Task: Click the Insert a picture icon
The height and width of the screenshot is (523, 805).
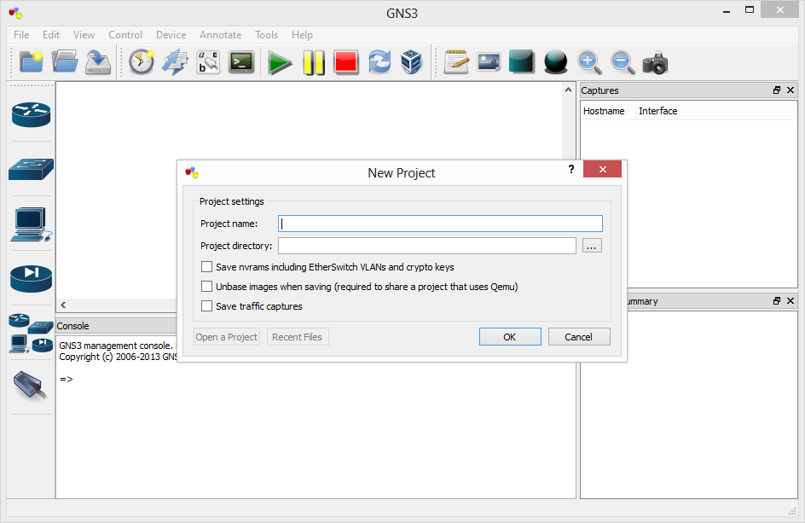Action: 489,62
